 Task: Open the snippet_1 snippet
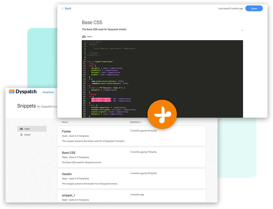[x=131, y=196]
